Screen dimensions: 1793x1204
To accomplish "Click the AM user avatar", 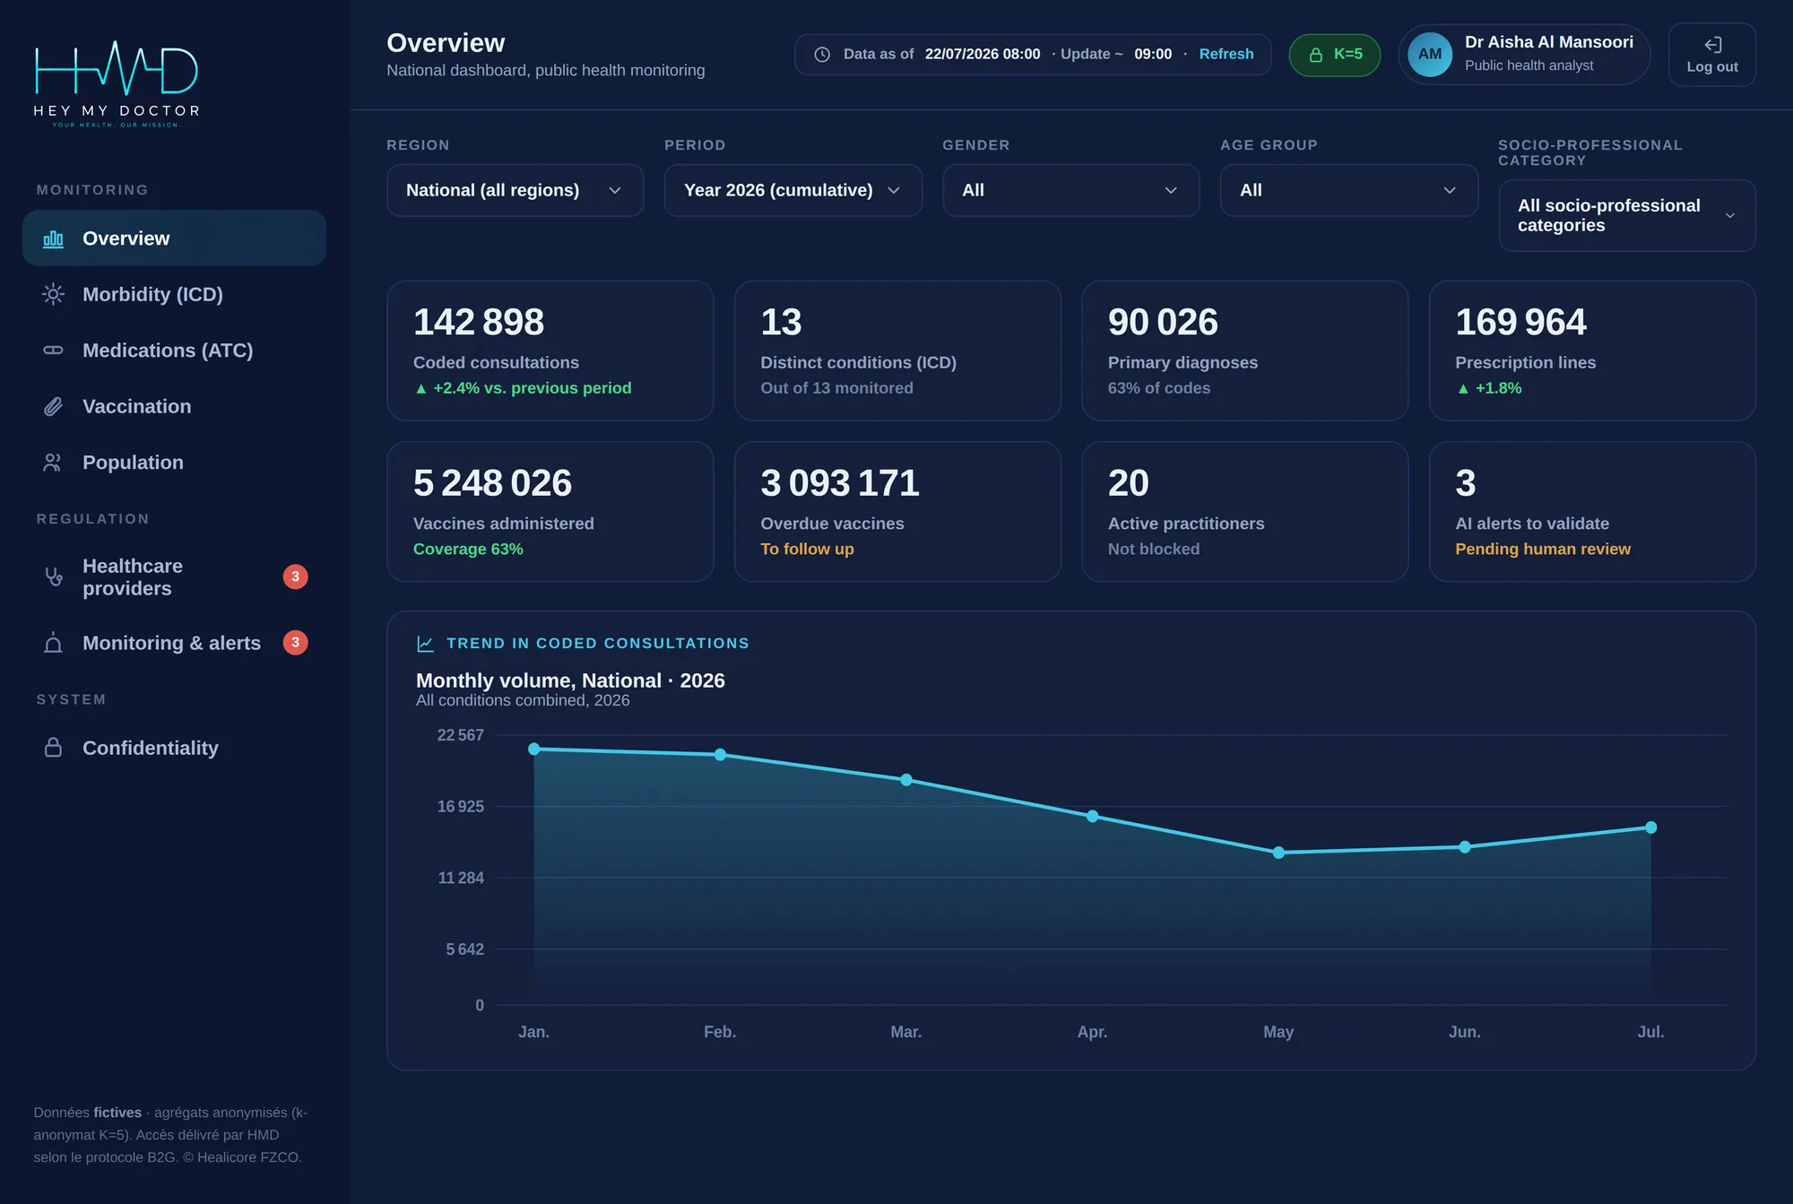I will [1430, 55].
